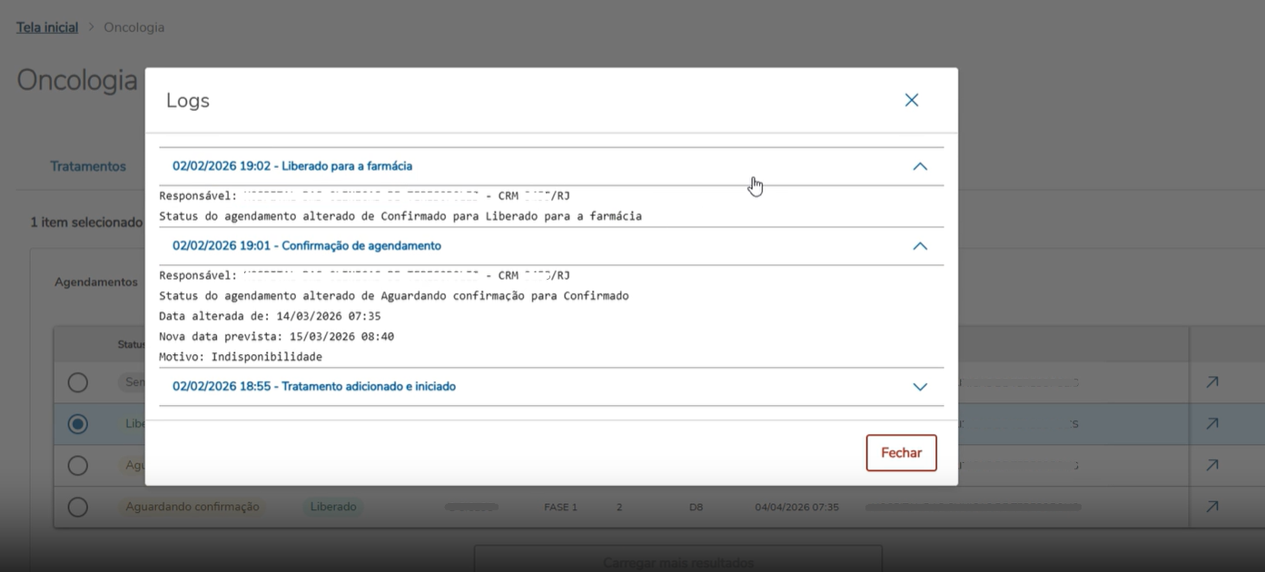Select the first appointment row radio button
Image resolution: width=1265 pixels, height=572 pixels.
coord(78,382)
